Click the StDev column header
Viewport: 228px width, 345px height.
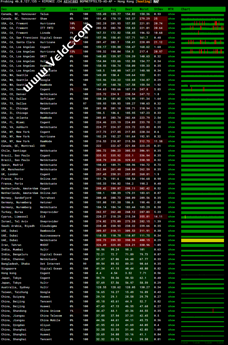159,9
